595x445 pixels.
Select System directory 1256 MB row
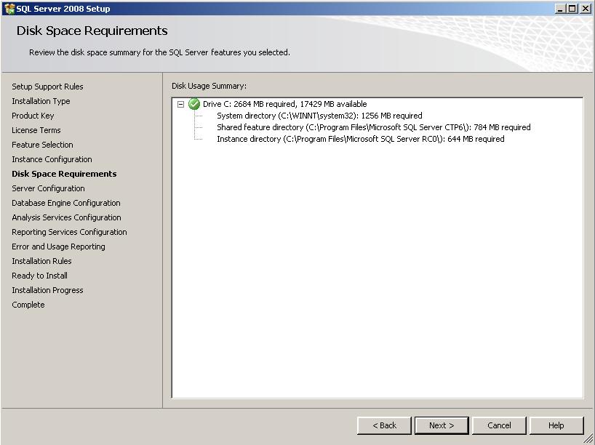click(x=319, y=116)
